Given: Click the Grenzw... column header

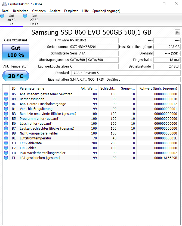Looking at the screenshot, I should tap(127, 88).
